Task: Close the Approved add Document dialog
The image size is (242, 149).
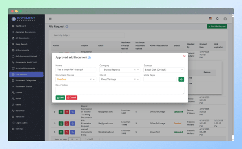Action: click(184, 56)
